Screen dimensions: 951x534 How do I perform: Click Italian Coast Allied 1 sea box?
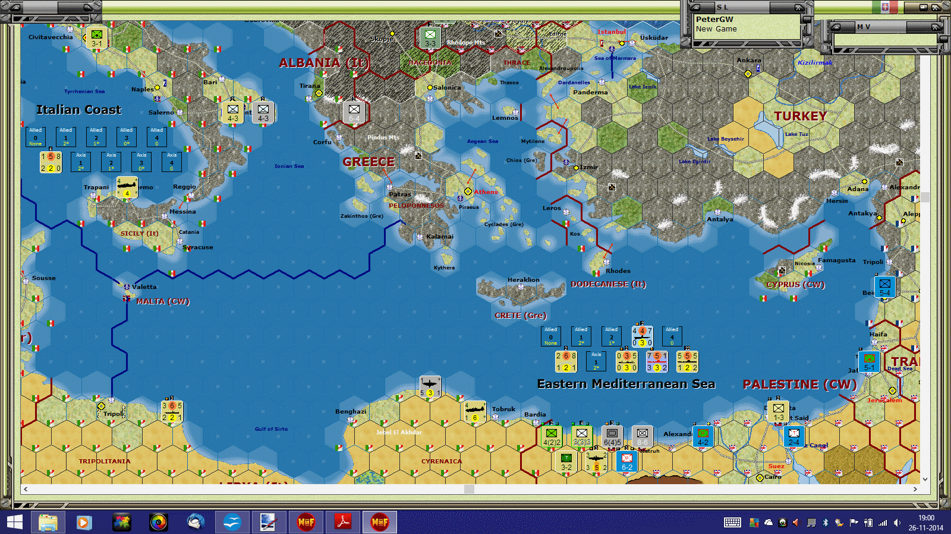coord(66,137)
